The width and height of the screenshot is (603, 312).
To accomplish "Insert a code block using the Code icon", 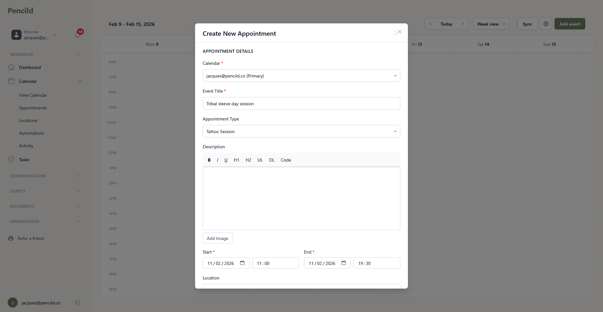I will pyautogui.click(x=285, y=160).
